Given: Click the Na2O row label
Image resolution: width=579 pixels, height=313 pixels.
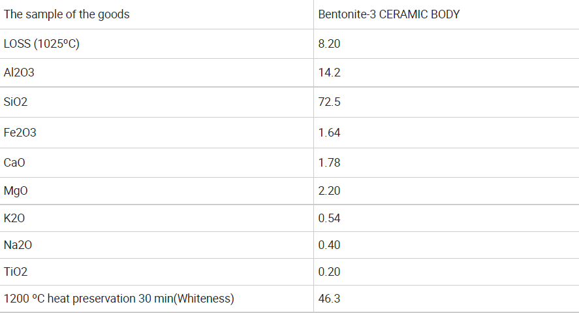Looking at the screenshot, I should tap(18, 245).
